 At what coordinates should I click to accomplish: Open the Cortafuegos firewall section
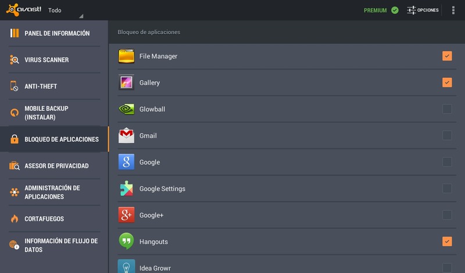54,218
